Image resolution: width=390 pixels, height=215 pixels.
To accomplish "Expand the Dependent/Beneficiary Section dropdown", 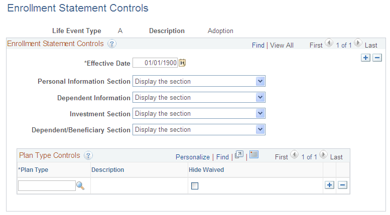I will tap(259, 130).
